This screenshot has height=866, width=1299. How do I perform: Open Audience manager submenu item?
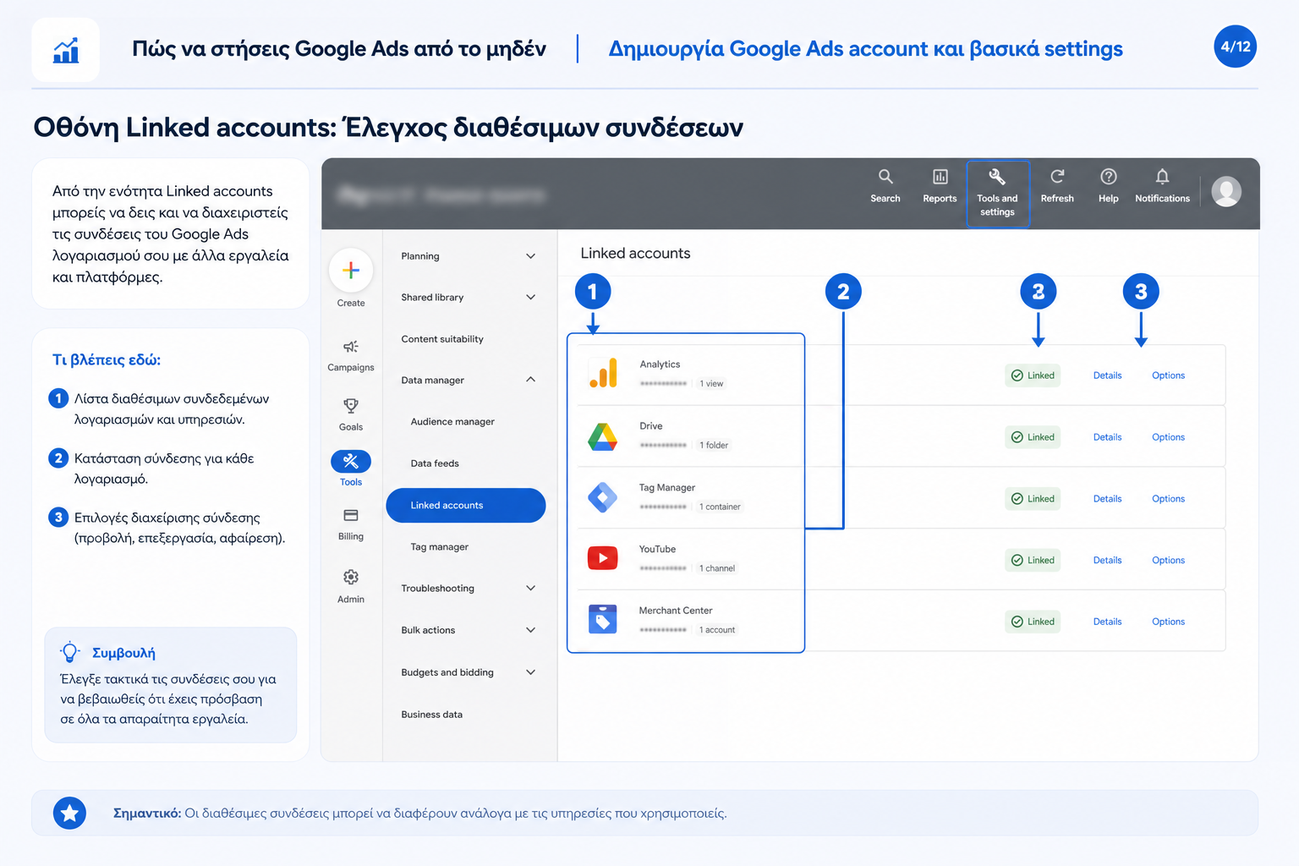click(x=452, y=422)
